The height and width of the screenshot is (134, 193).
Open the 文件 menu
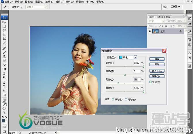tap(8, 2)
